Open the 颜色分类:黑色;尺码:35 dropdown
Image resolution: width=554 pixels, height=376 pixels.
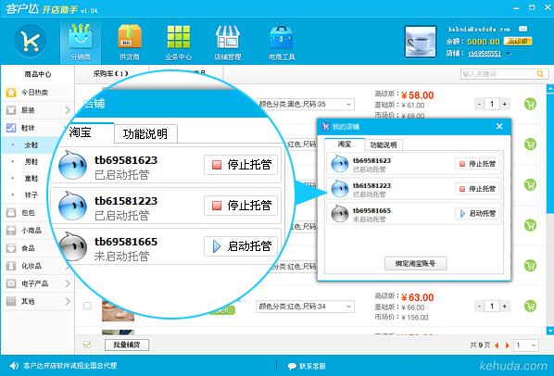(x=306, y=104)
